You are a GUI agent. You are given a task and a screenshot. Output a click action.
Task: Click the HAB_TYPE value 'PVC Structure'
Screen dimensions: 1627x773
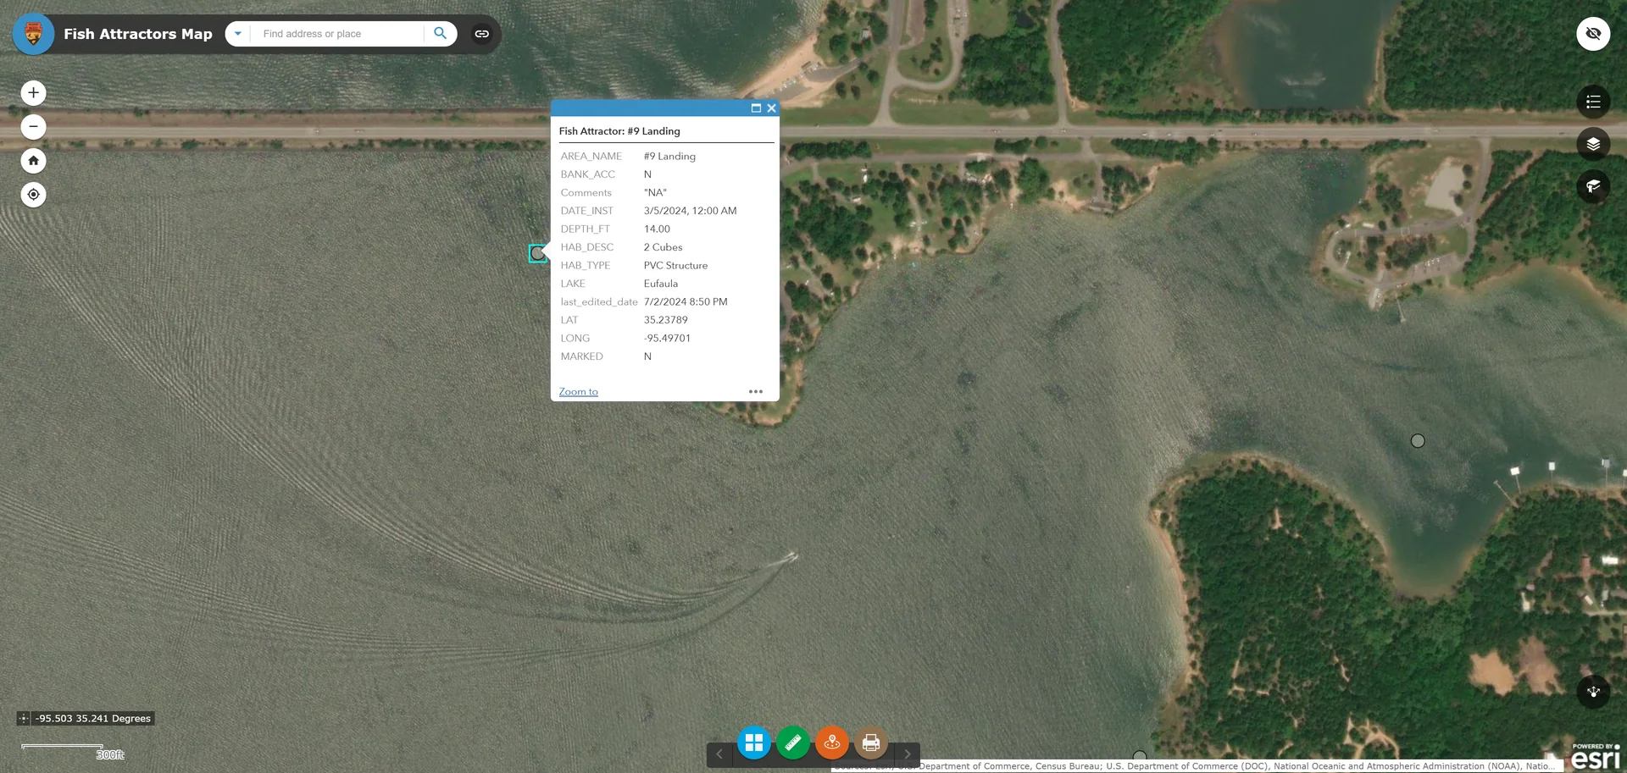[675, 265]
